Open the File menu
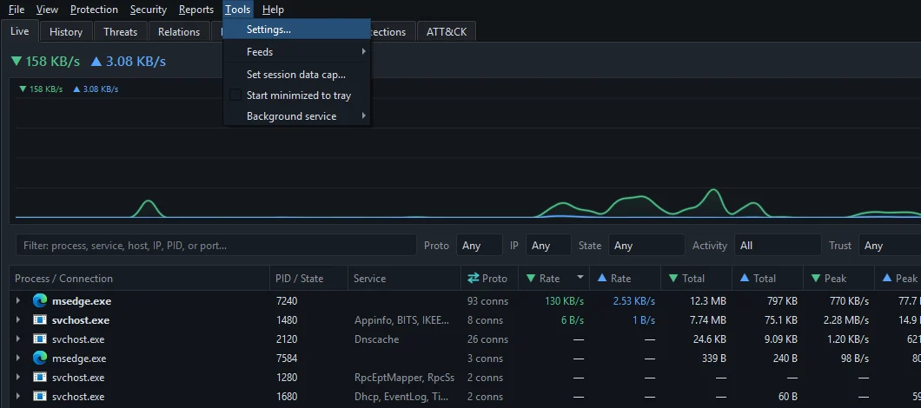Viewport: 921px width, 408px height. 17,10
